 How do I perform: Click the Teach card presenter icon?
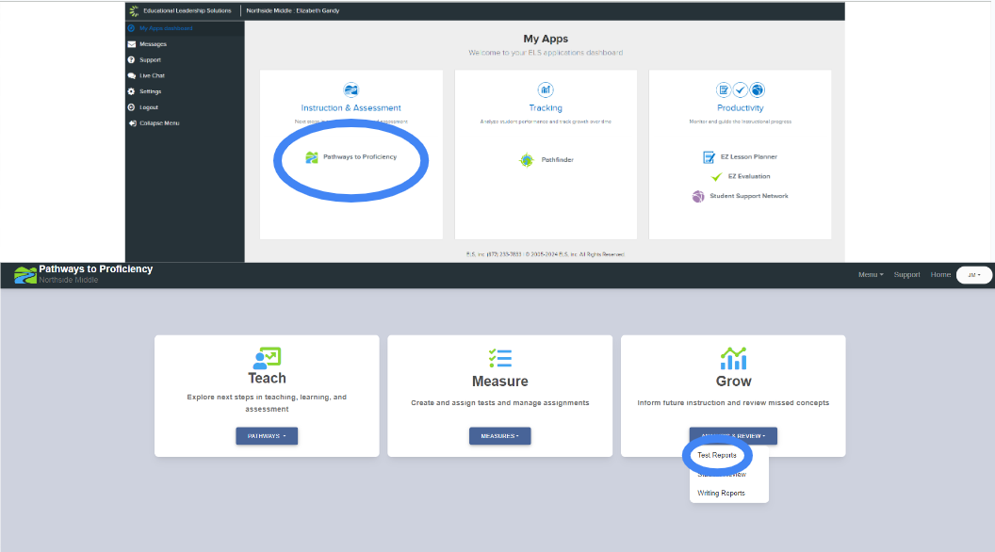coord(267,358)
